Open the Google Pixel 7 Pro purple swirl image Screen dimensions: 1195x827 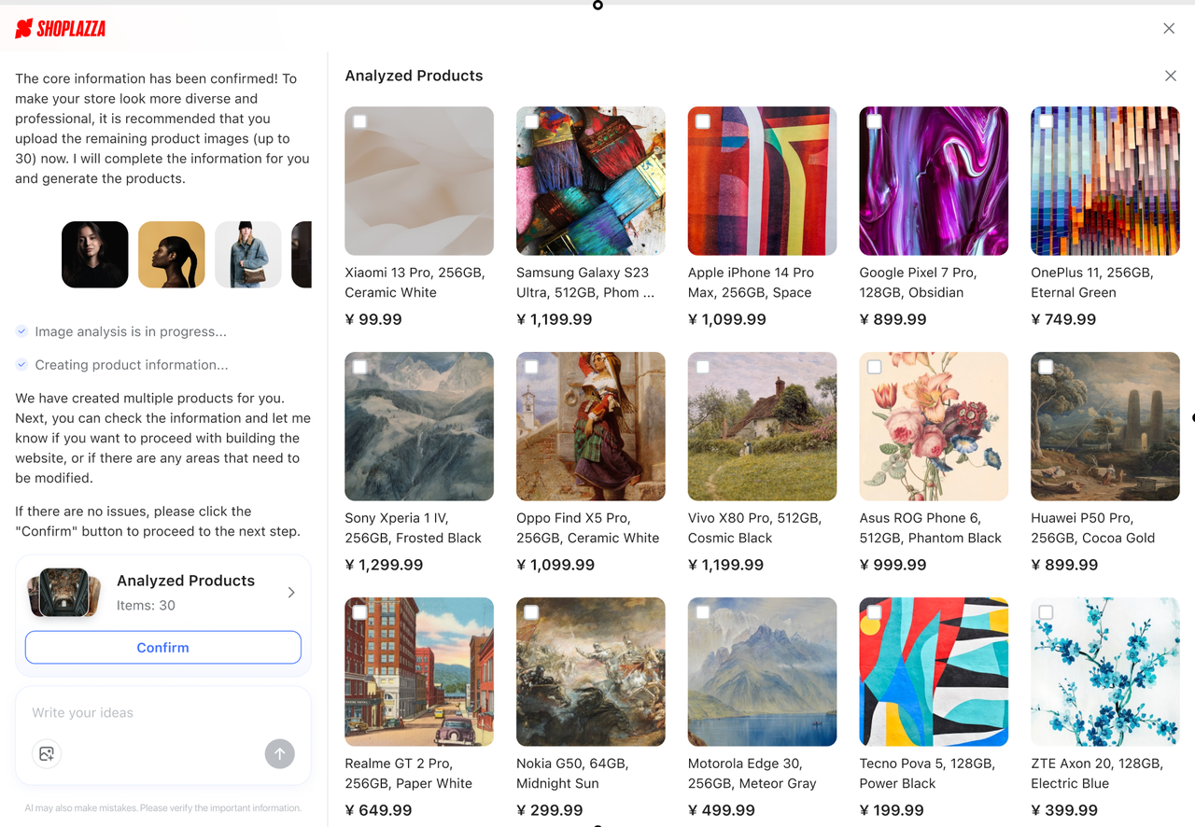(x=934, y=181)
